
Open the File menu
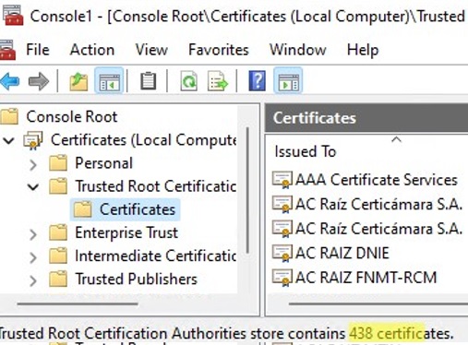click(38, 50)
